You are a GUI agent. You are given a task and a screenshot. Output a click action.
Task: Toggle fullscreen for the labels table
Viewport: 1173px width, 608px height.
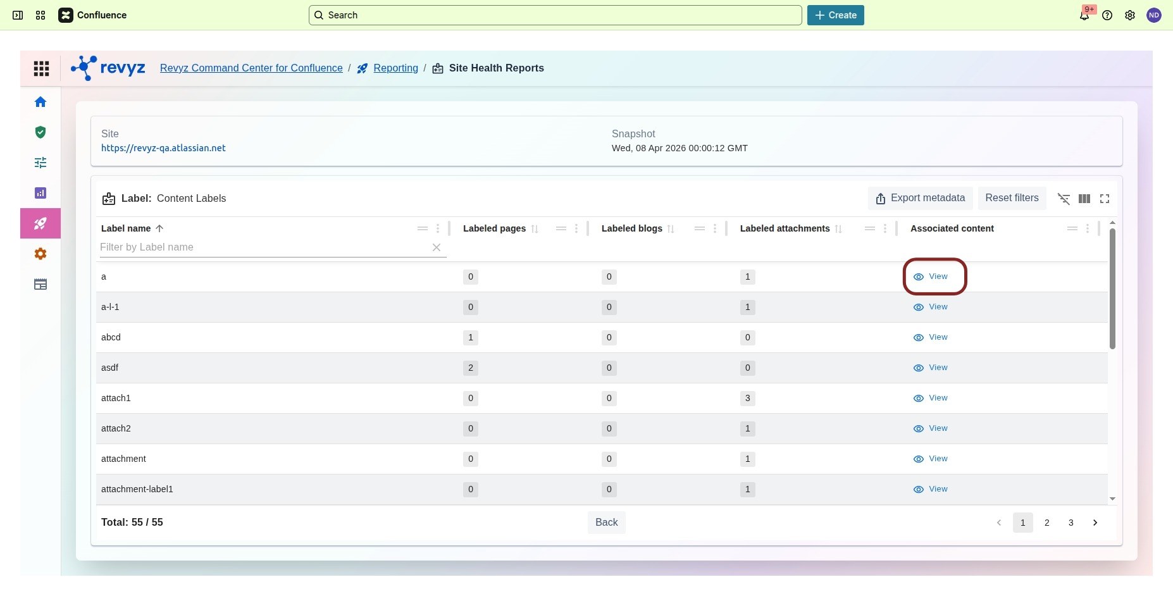coord(1105,199)
